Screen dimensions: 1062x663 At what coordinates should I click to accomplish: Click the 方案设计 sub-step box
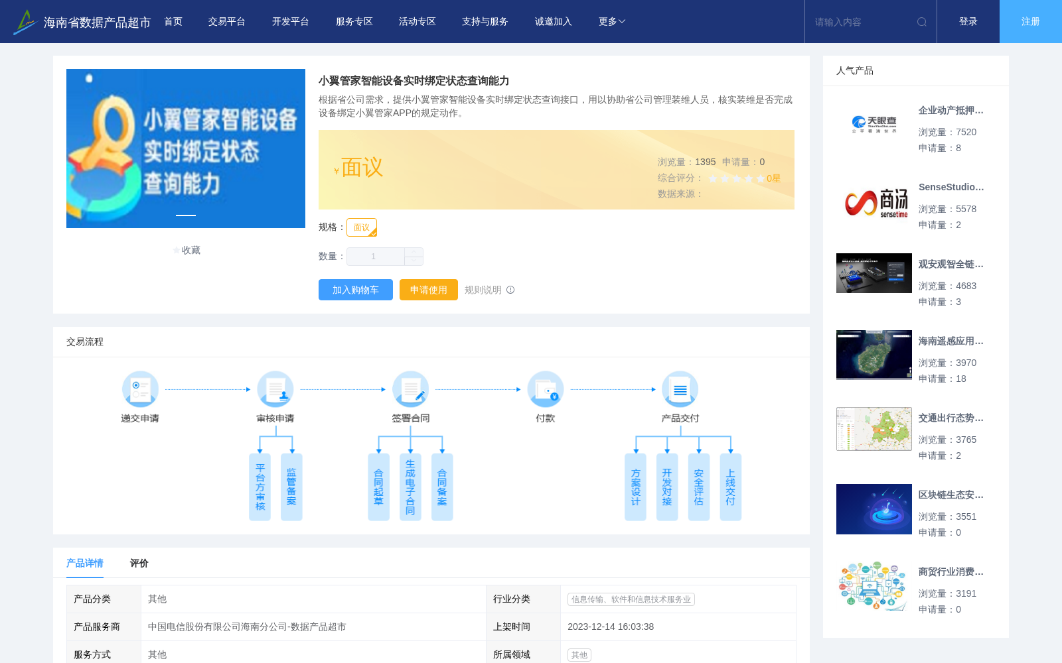635,487
